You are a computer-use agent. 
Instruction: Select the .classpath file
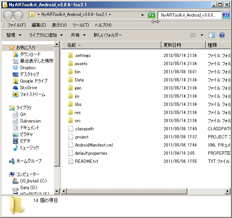pos(81,129)
